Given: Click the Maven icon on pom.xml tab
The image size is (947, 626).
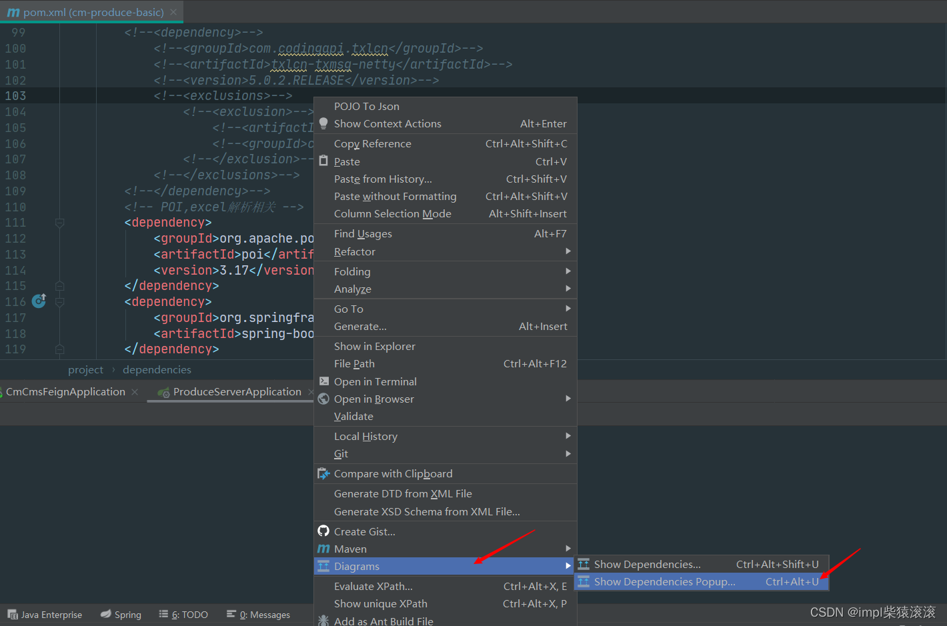Looking at the screenshot, I should [x=13, y=12].
